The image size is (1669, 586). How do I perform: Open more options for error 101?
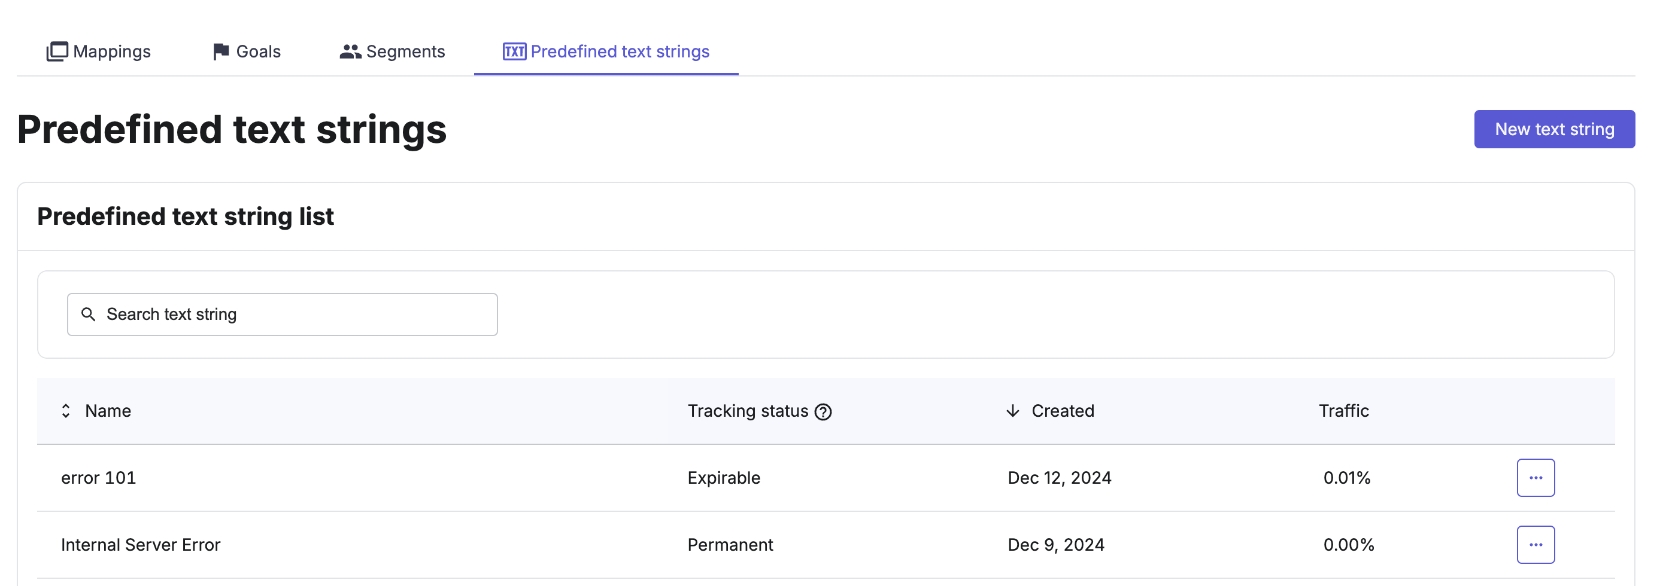[1535, 477]
